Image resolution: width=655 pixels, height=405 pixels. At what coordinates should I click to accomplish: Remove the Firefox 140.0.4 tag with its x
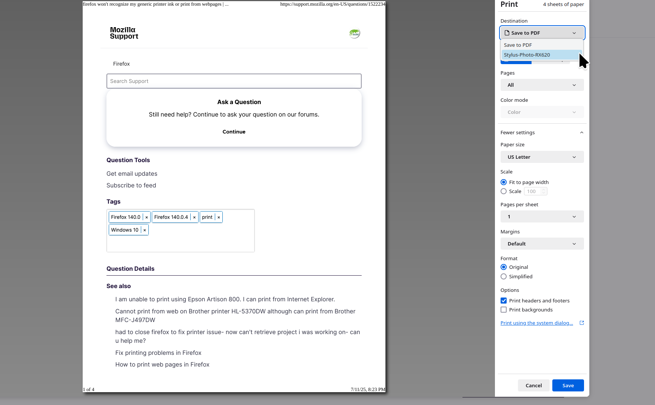[194, 217]
